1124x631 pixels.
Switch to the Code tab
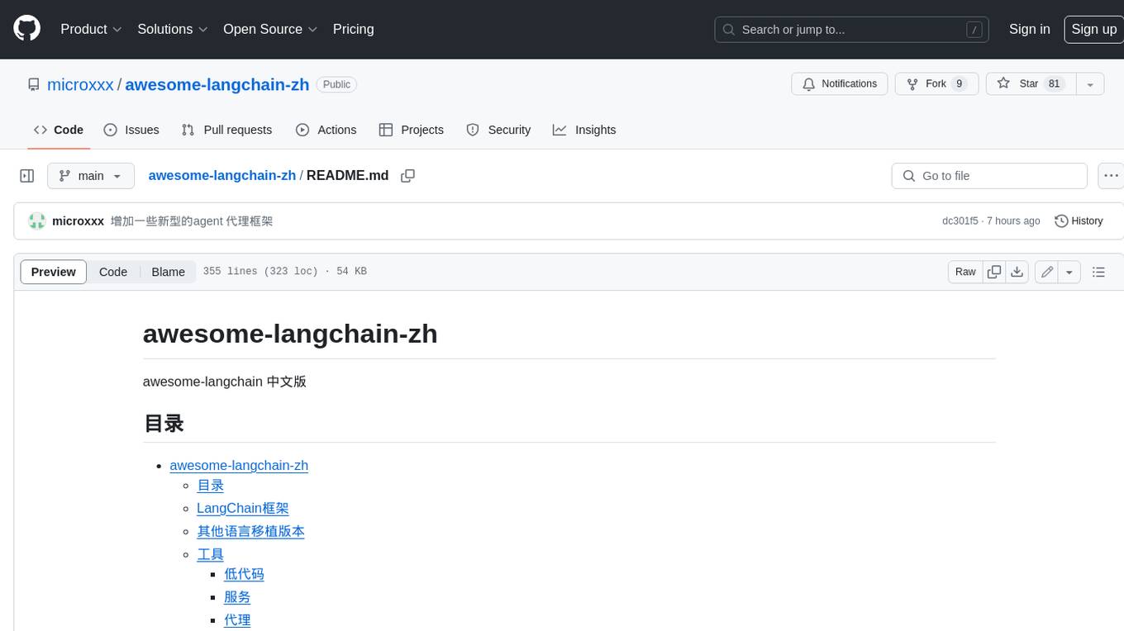pyautogui.click(x=58, y=130)
